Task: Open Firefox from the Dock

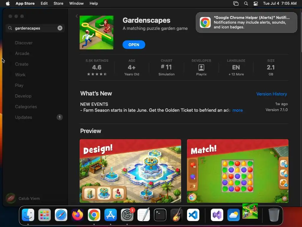Action: 78,215
